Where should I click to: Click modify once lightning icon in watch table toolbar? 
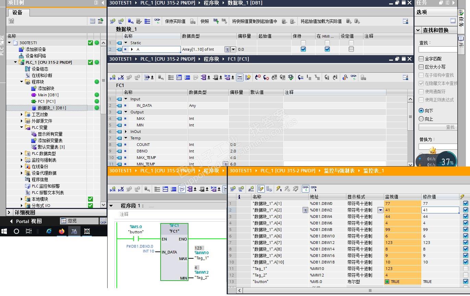point(279,188)
